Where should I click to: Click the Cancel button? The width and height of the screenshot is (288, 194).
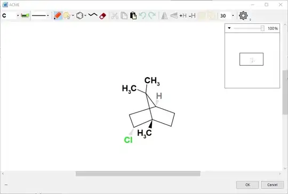(272, 185)
